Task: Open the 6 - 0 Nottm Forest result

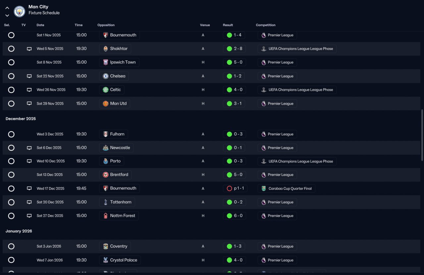Action: click(235, 216)
